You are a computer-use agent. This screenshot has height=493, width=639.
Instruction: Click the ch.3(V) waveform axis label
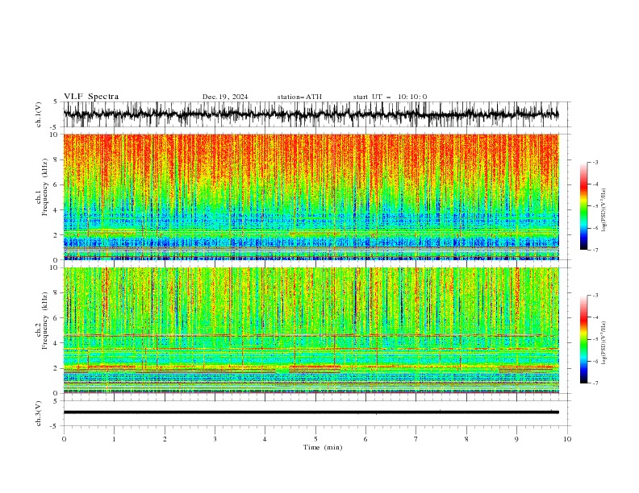[x=39, y=413]
